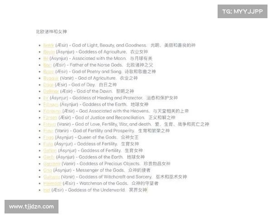Click the Dagr link, God of Day

(x=49, y=85)
